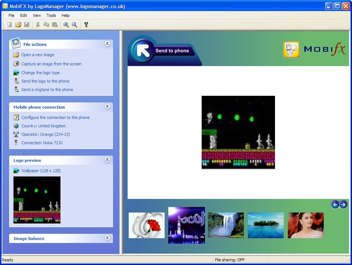Image resolution: width=352 pixels, height=265 pixels.
Task: Click Operator: Orange (234-33) text
Action: tap(45, 134)
